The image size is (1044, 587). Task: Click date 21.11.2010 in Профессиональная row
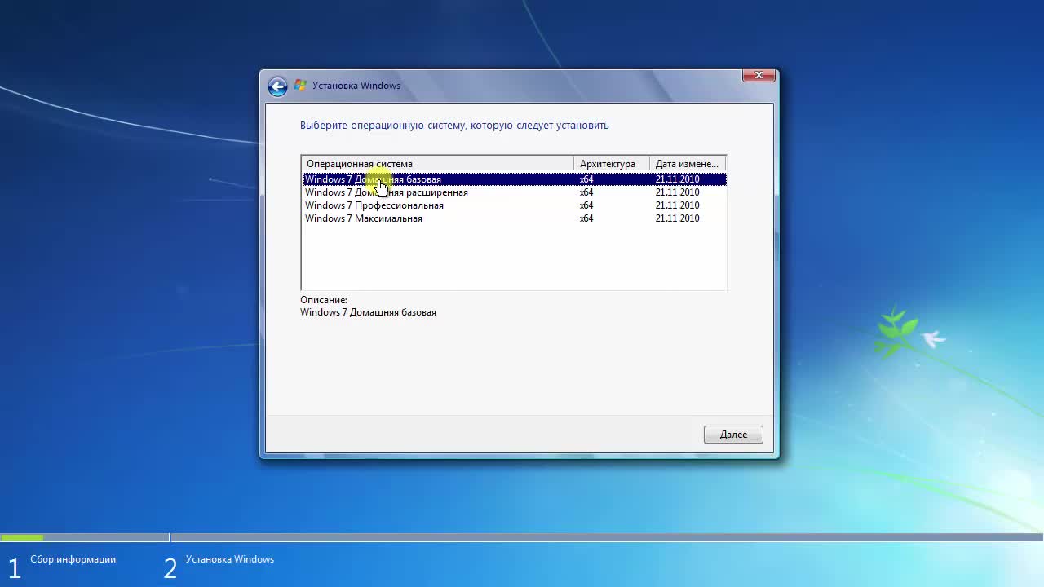pos(677,205)
